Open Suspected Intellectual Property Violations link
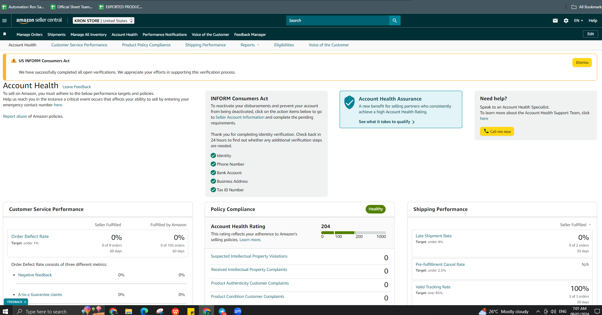This screenshot has height=315, width=602. coord(249,256)
